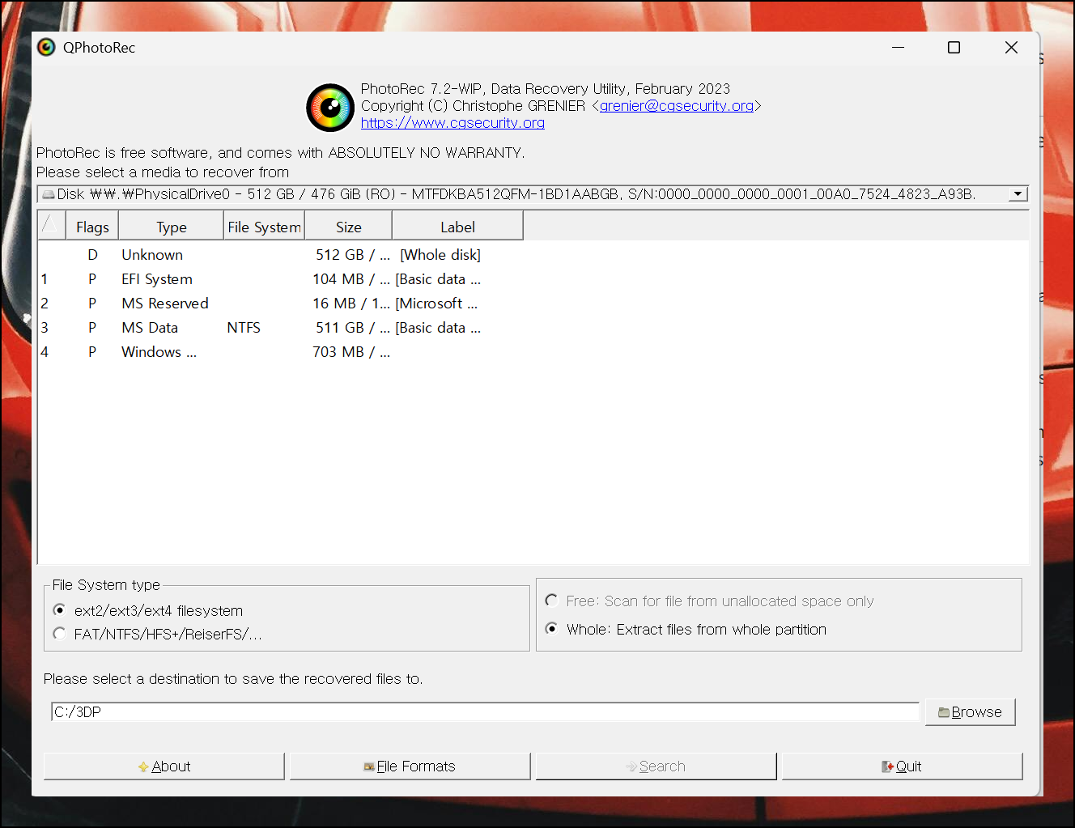1075x828 pixels.
Task: Click the star icon on About button
Action: pyautogui.click(x=143, y=766)
